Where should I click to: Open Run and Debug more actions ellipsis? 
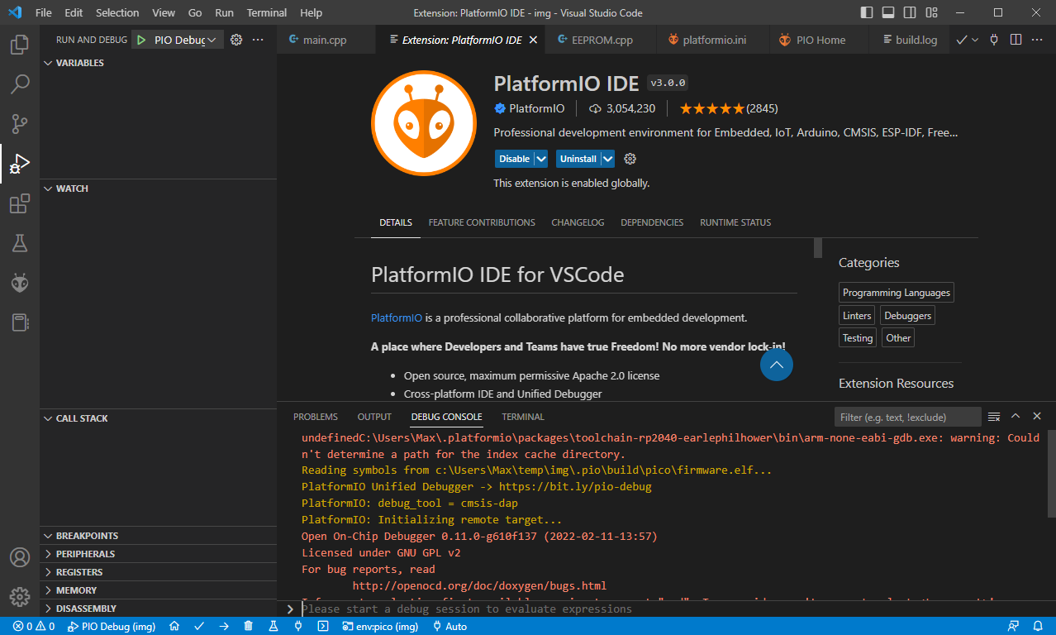[258, 40]
